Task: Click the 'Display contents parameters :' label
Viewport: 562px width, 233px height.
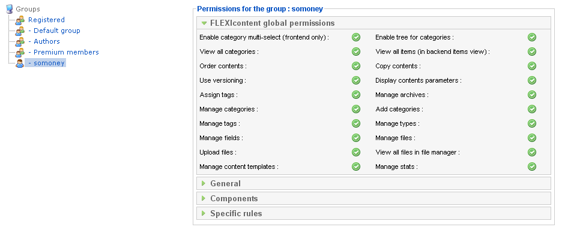Action: tap(418, 80)
